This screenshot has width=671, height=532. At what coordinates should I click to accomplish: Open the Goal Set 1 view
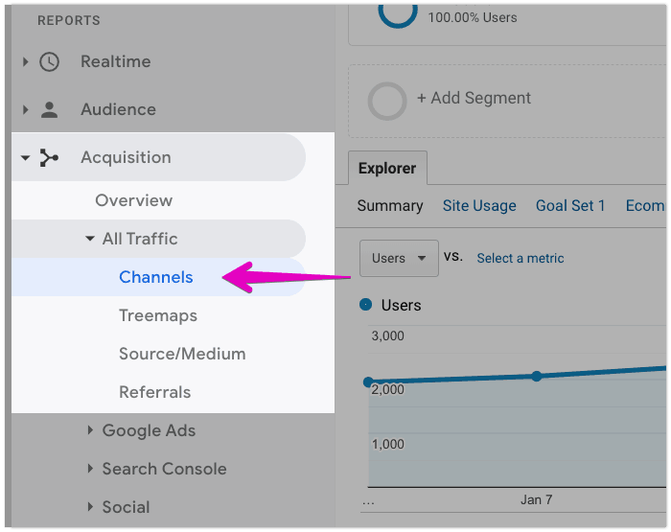pyautogui.click(x=570, y=206)
